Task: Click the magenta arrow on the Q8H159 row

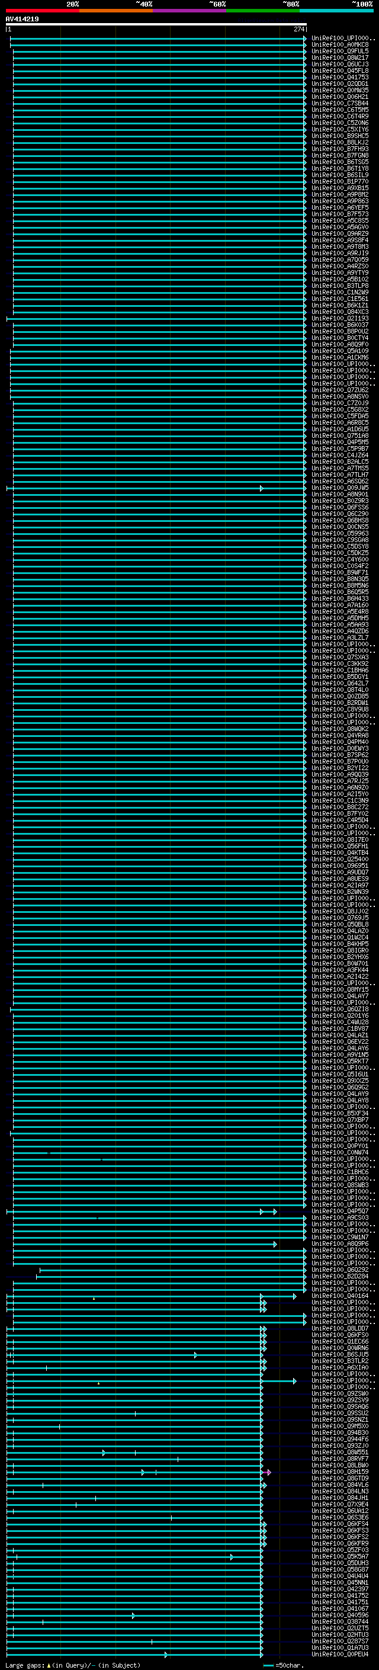Action: tap(268, 1472)
